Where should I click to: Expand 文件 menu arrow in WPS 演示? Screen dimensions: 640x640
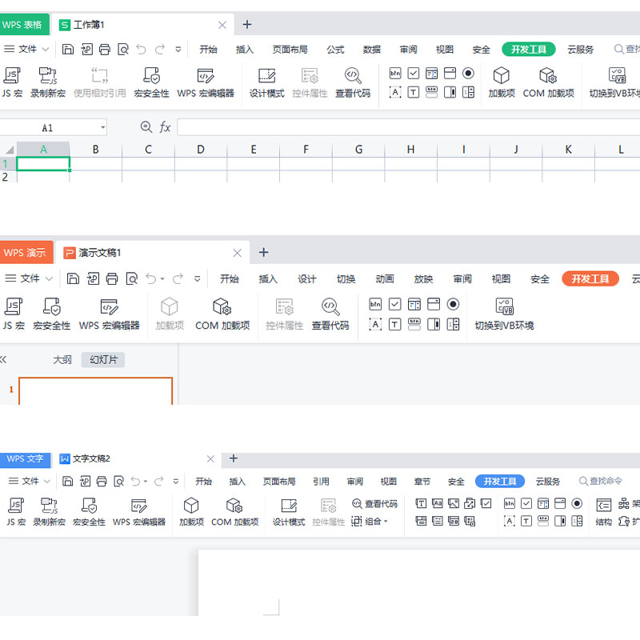pos(49,278)
